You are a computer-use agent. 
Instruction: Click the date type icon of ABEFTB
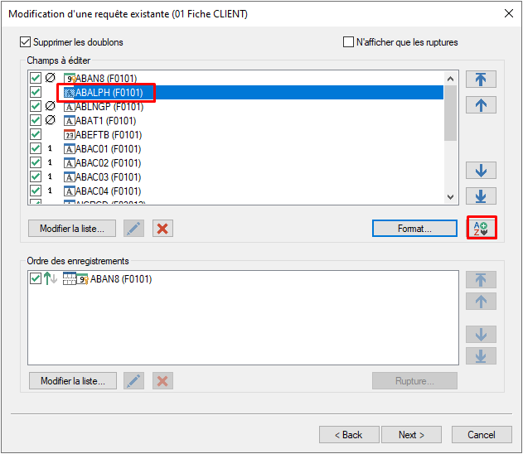[x=69, y=135]
